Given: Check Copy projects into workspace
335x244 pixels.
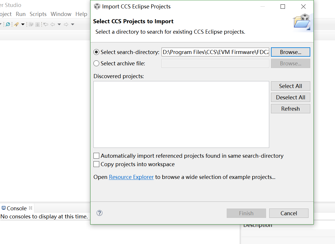Looking at the screenshot, I should click(x=96, y=164).
